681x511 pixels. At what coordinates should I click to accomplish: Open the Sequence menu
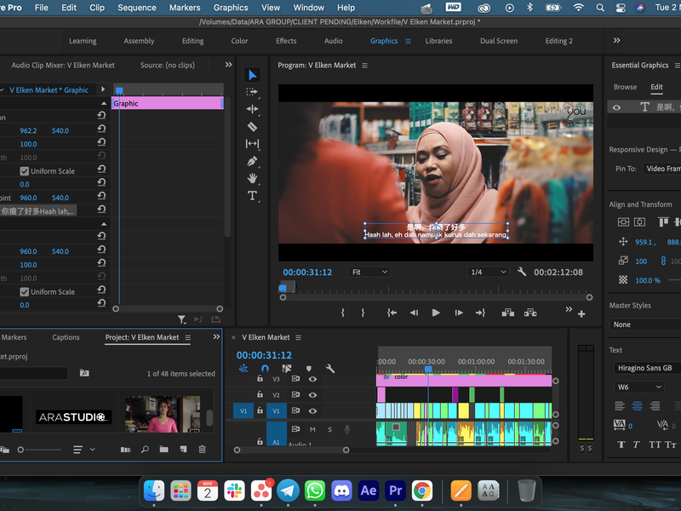coord(136,8)
